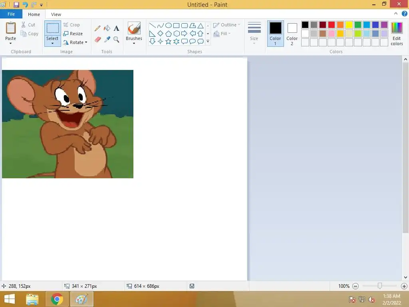The image size is (409, 307).
Task: Choose the Rounded rectangular callout shape
Action: (185, 41)
